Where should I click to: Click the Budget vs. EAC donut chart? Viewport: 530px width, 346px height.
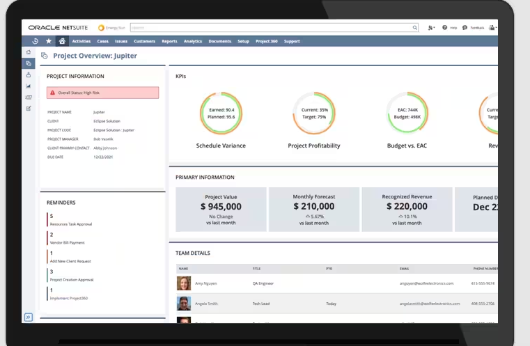click(407, 113)
